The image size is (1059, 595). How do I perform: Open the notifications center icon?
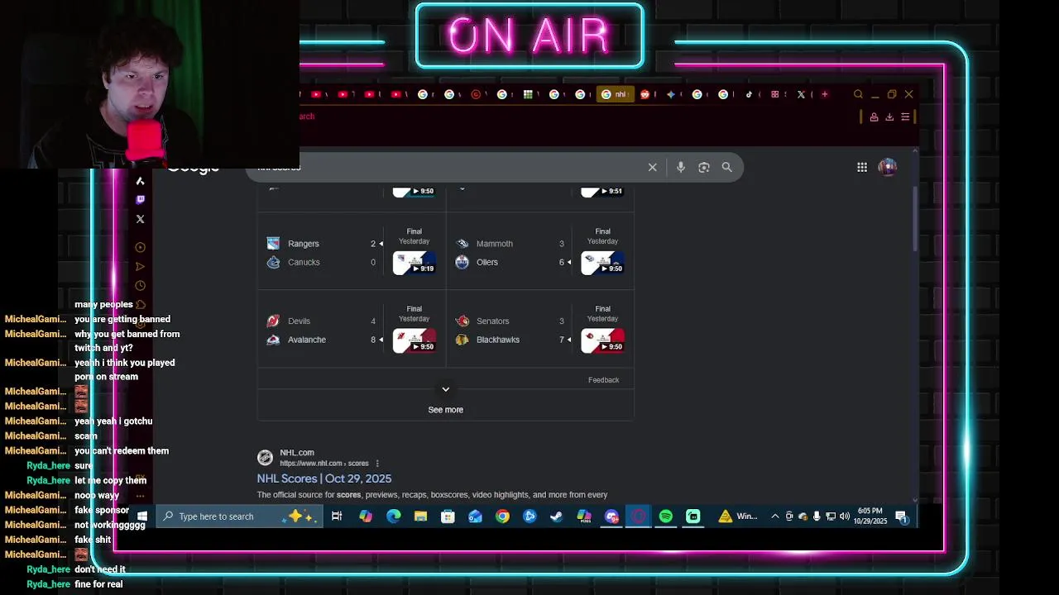point(902,517)
